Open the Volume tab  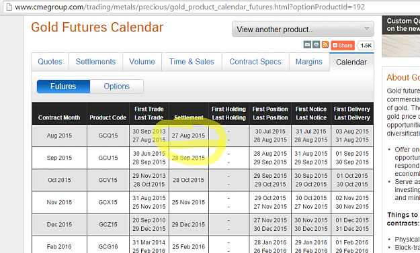click(142, 62)
